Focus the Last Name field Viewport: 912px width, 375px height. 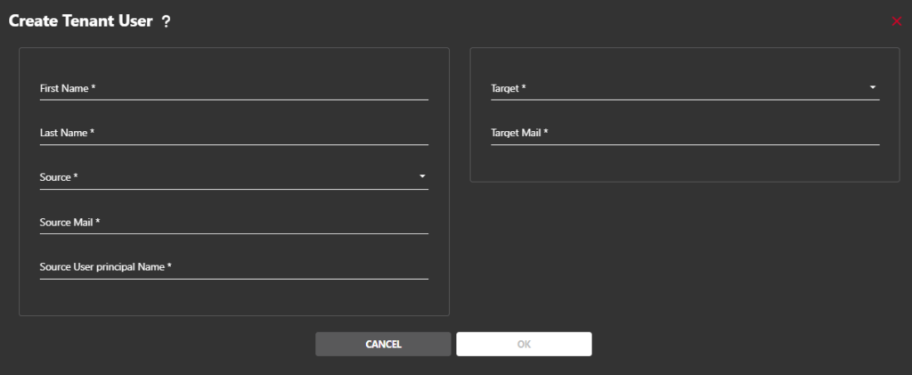click(234, 134)
